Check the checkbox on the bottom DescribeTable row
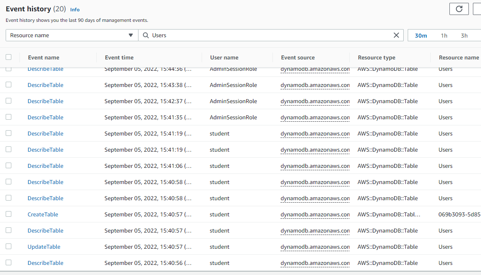Image resolution: width=481 pixels, height=275 pixels. click(x=9, y=262)
